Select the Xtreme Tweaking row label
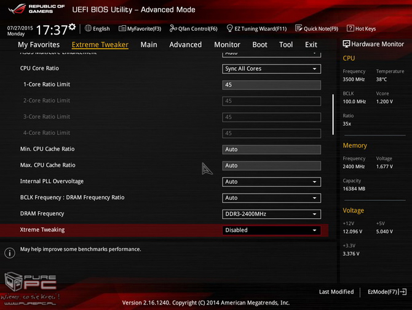The height and width of the screenshot is (310, 412). [x=42, y=230]
